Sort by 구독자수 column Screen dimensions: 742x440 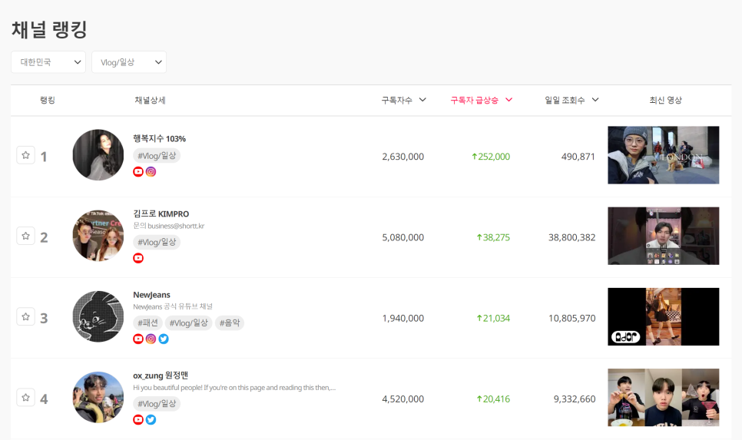coord(403,100)
